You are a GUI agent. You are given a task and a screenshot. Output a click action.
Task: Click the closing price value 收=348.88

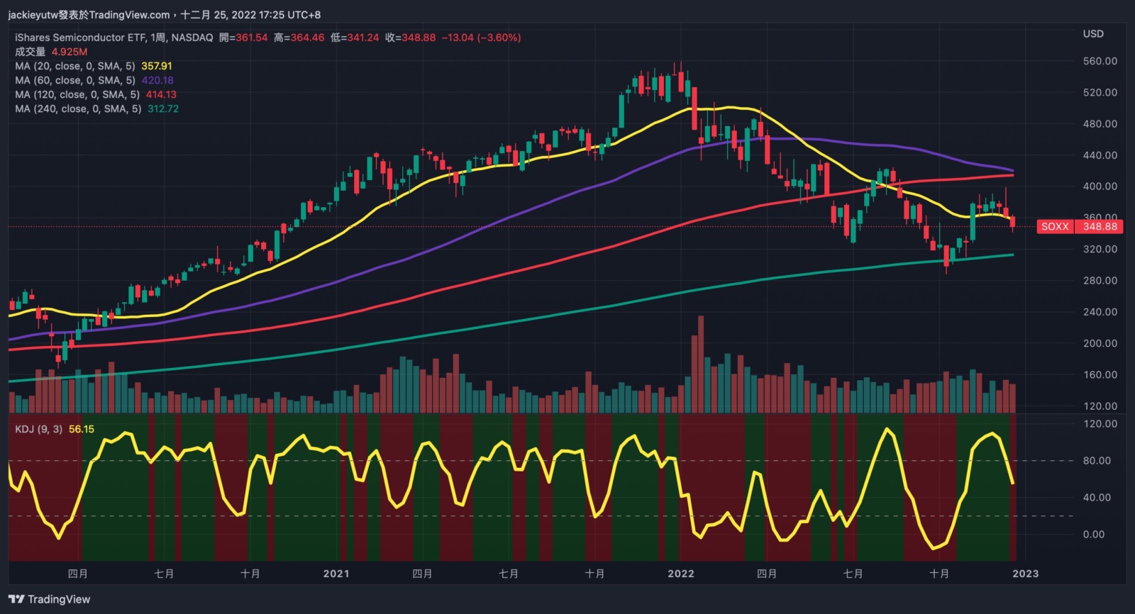coord(411,38)
